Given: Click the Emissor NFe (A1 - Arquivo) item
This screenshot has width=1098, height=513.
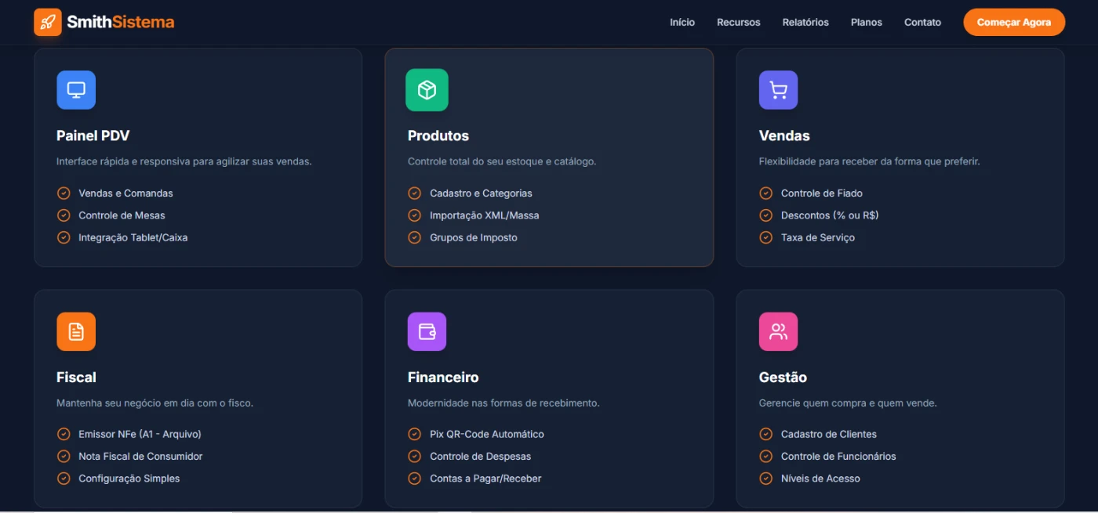Looking at the screenshot, I should [x=140, y=434].
